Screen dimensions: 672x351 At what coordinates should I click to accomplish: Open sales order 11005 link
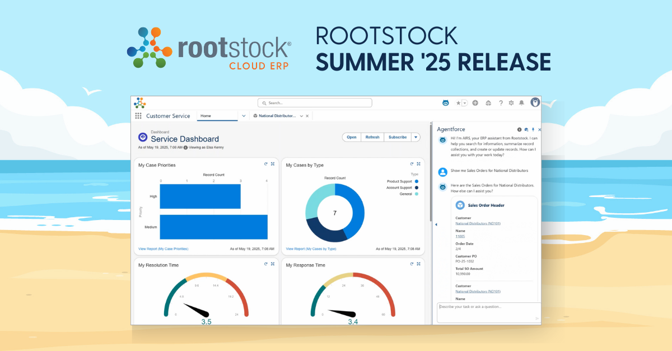pos(460,236)
